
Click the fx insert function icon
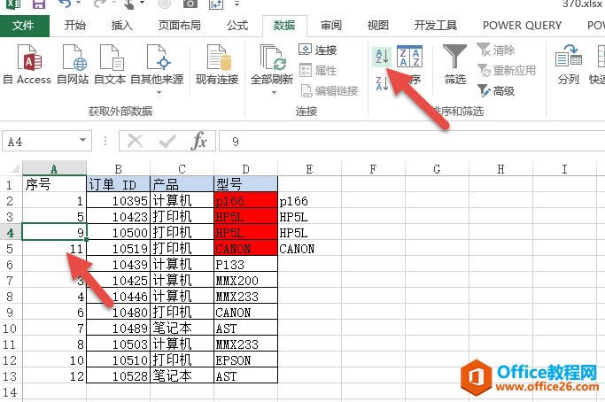point(198,141)
